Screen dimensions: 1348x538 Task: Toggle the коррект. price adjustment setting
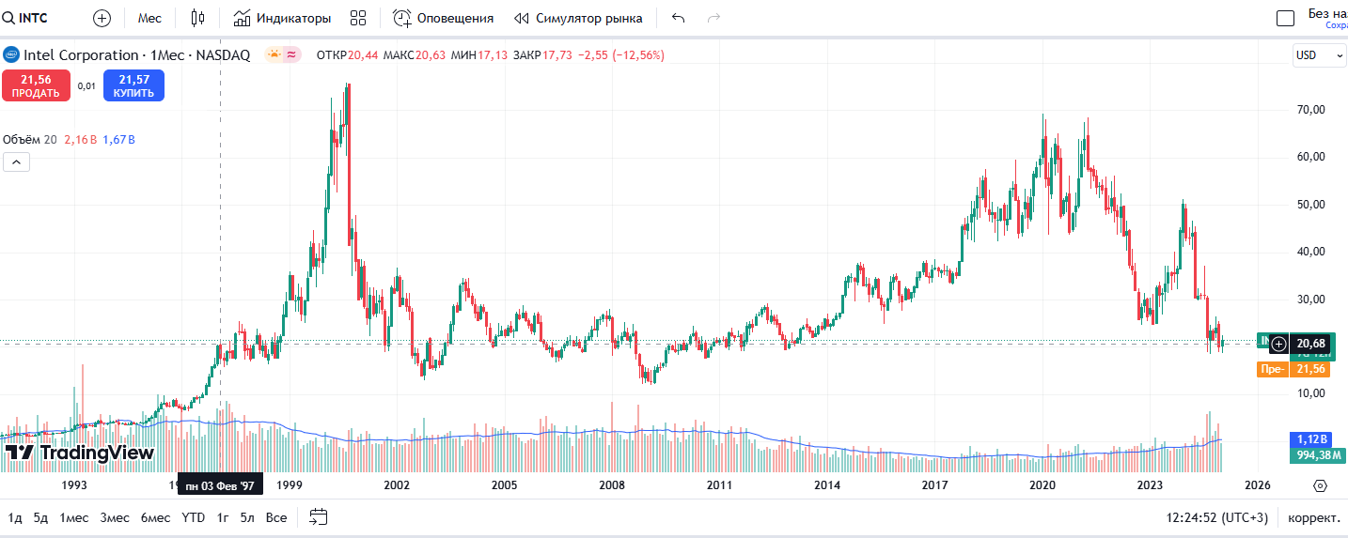[x=1314, y=517]
